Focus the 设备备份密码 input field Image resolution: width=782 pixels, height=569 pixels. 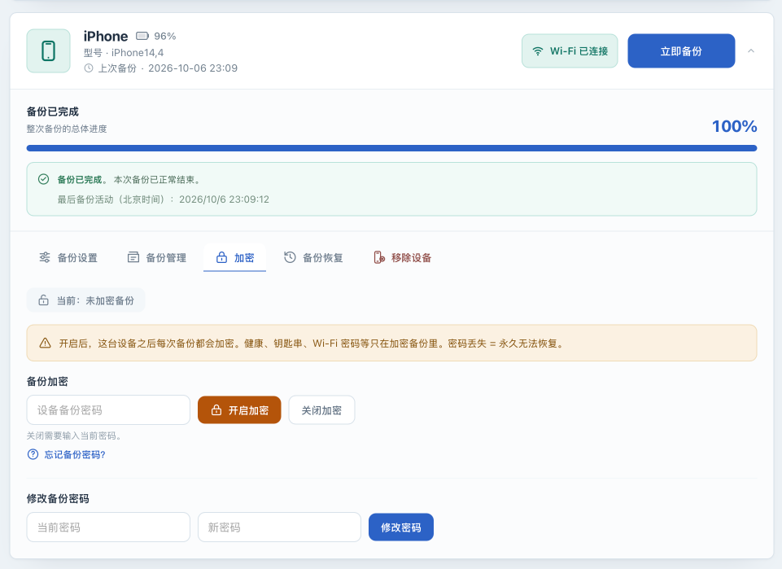pyautogui.click(x=108, y=410)
